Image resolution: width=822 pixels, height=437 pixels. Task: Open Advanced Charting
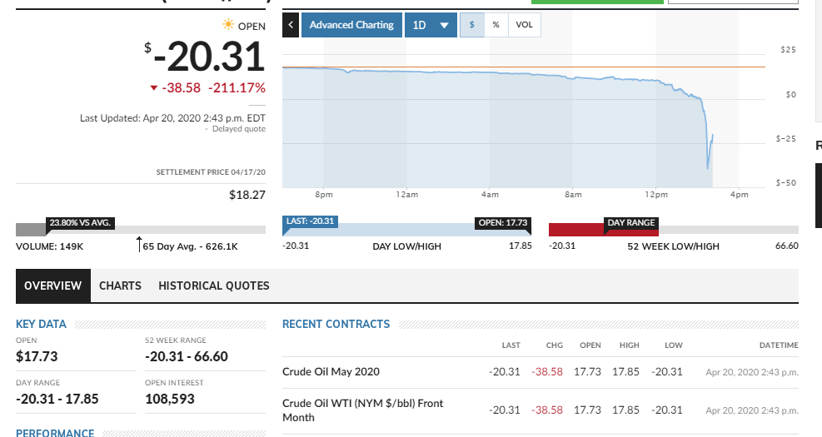pyautogui.click(x=351, y=25)
